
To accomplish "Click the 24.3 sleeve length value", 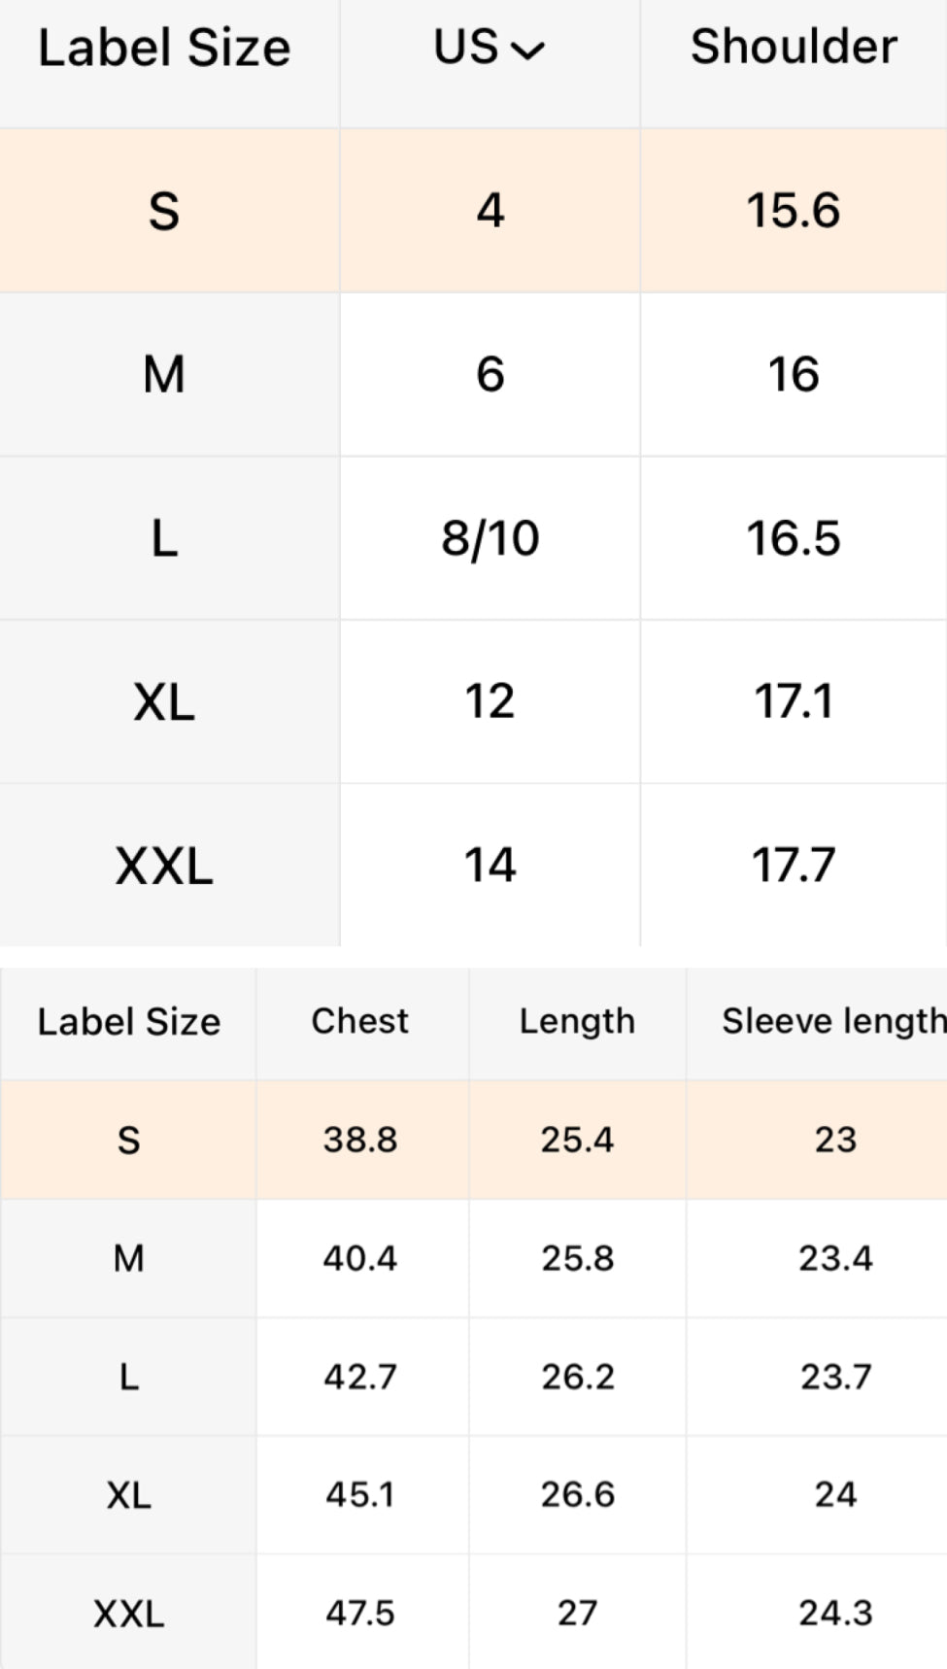I will 835,1613.
